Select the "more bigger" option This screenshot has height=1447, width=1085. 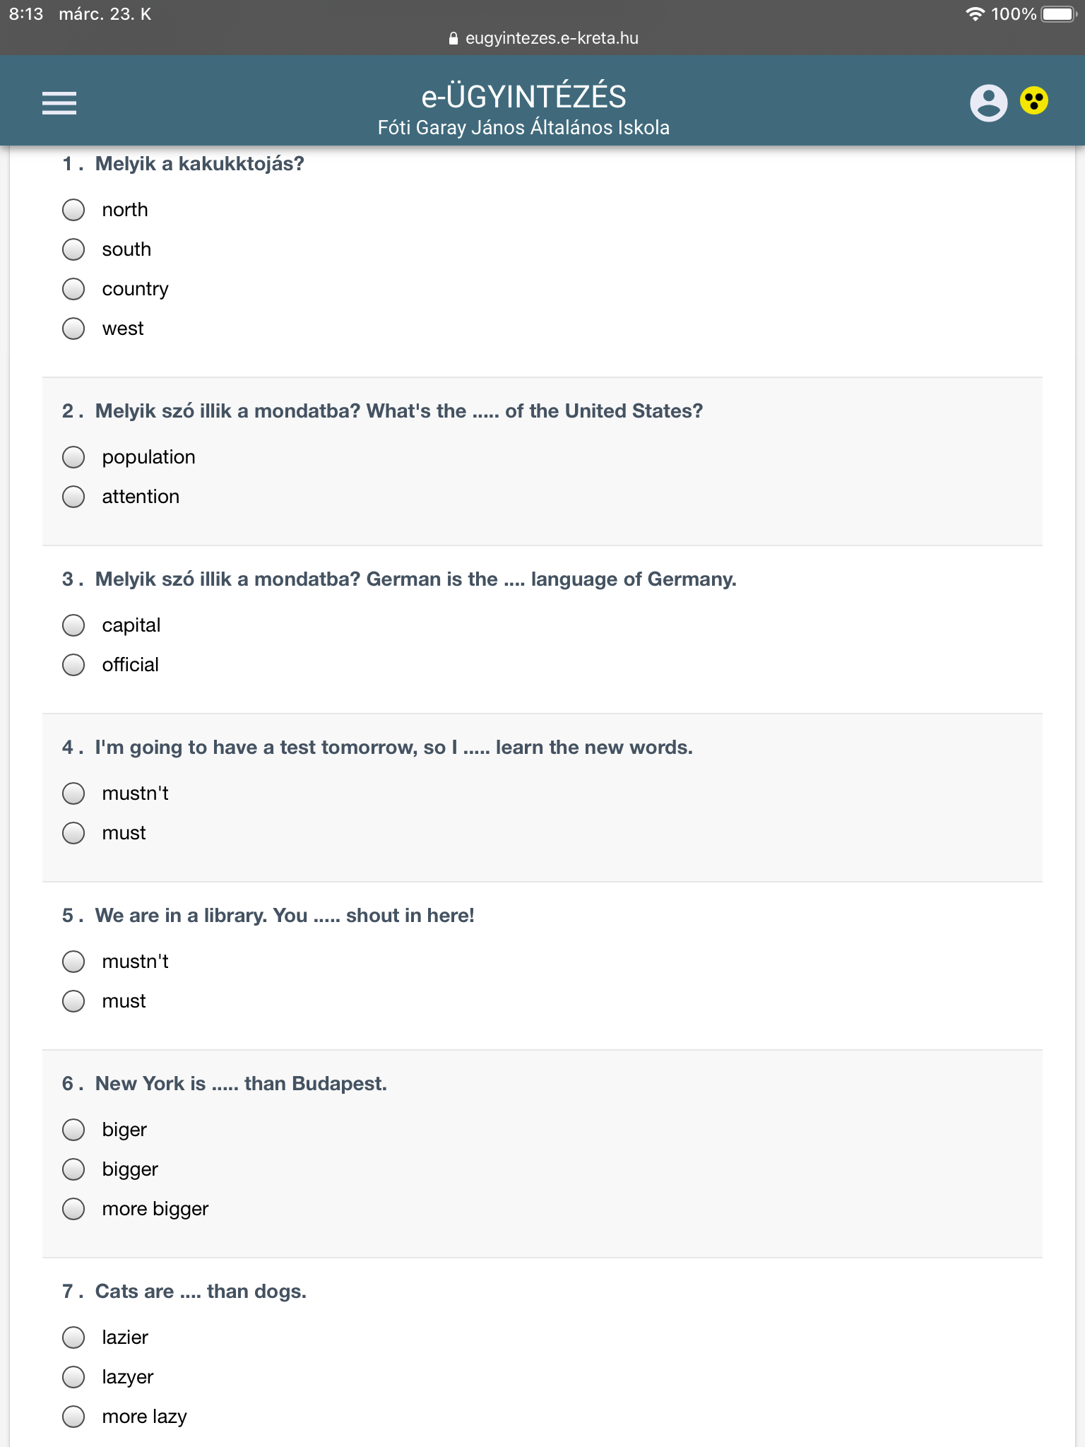[73, 1209]
